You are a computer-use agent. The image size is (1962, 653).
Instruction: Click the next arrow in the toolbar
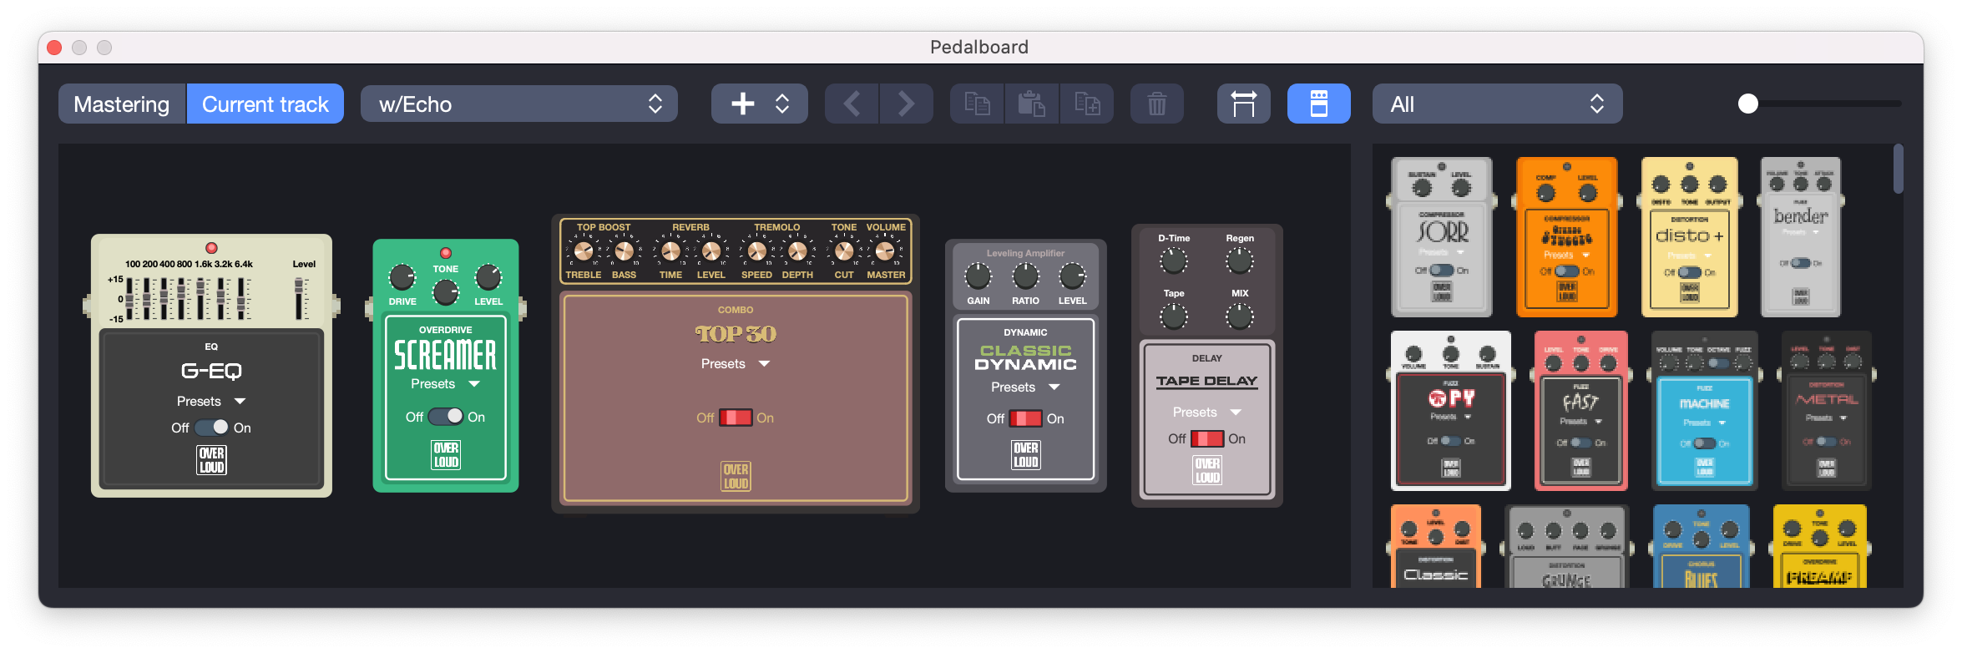[x=906, y=104]
